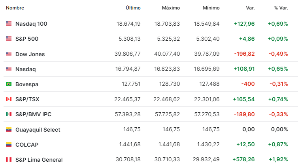Sort by the Mínimo column header
298x168 pixels.
click(211, 8)
